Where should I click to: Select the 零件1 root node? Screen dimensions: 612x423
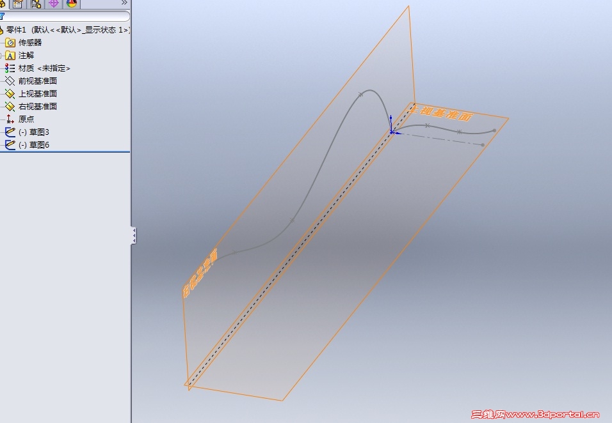click(65, 30)
